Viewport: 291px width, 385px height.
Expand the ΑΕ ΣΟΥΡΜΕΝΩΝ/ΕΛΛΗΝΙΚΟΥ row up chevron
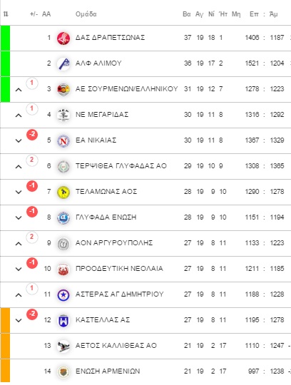(19, 90)
